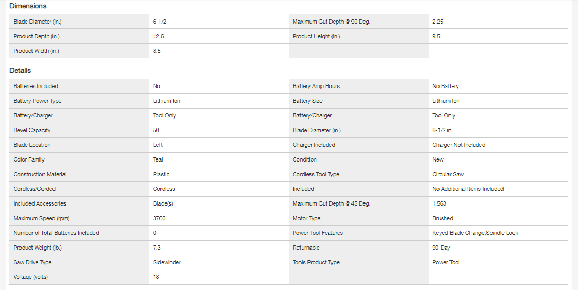Viewport: 578px width, 290px height.
Task: Click the Returnable 90-Day value
Action: click(441, 248)
